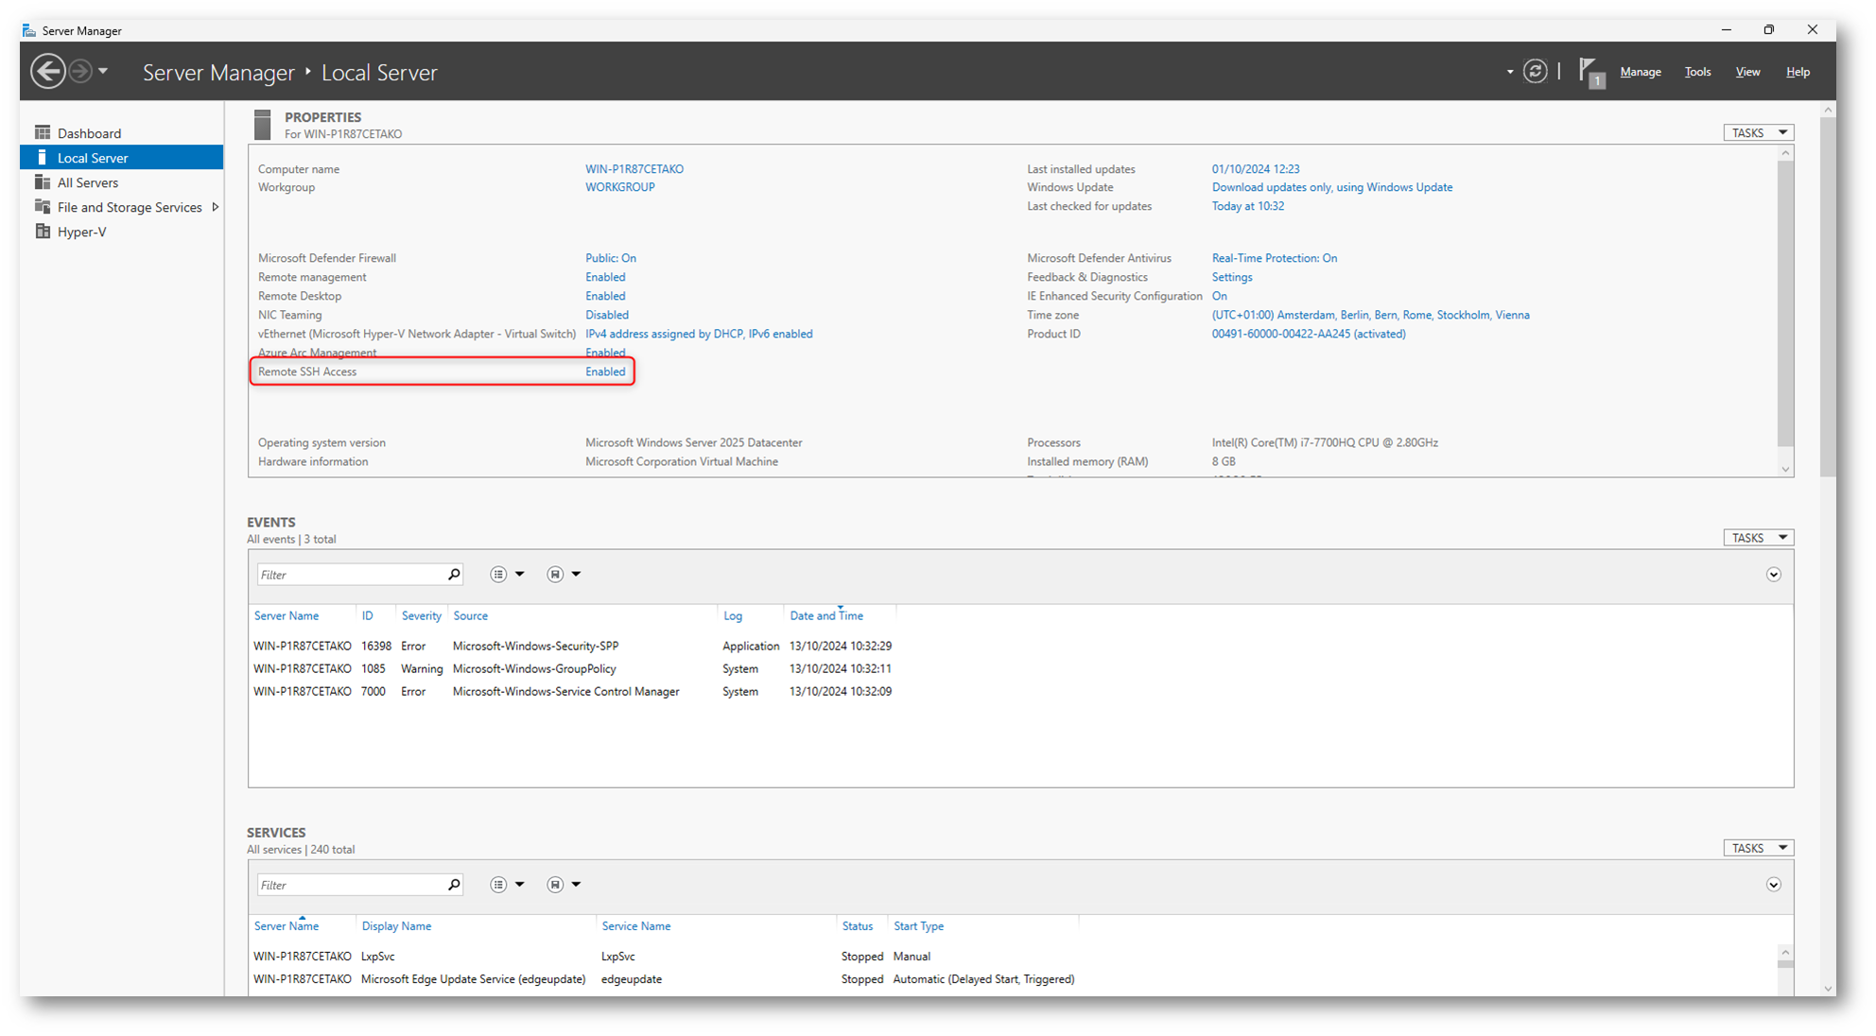Click IPv4 address assigned by DHCP link

click(699, 334)
